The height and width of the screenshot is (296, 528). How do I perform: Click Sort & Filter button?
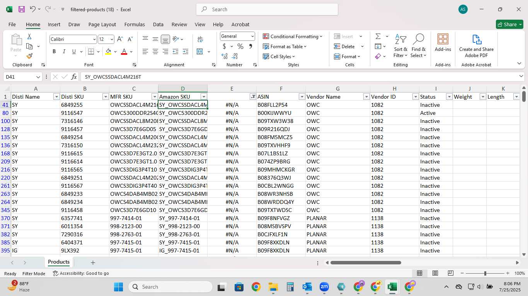coord(400,46)
